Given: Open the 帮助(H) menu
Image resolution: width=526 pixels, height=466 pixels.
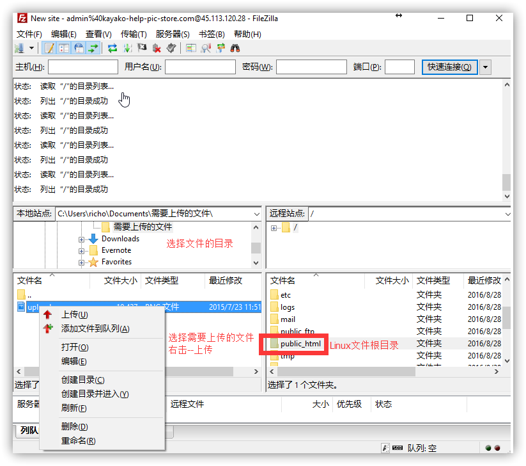Looking at the screenshot, I should coord(247,35).
